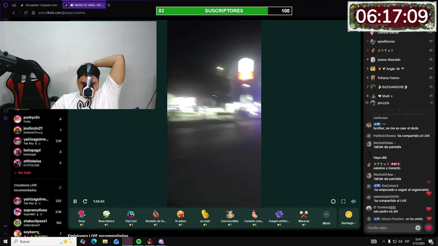Switch to the Encuentra 'impacto viral' tab
The width and height of the screenshot is (438, 246).
[x=40, y=5]
